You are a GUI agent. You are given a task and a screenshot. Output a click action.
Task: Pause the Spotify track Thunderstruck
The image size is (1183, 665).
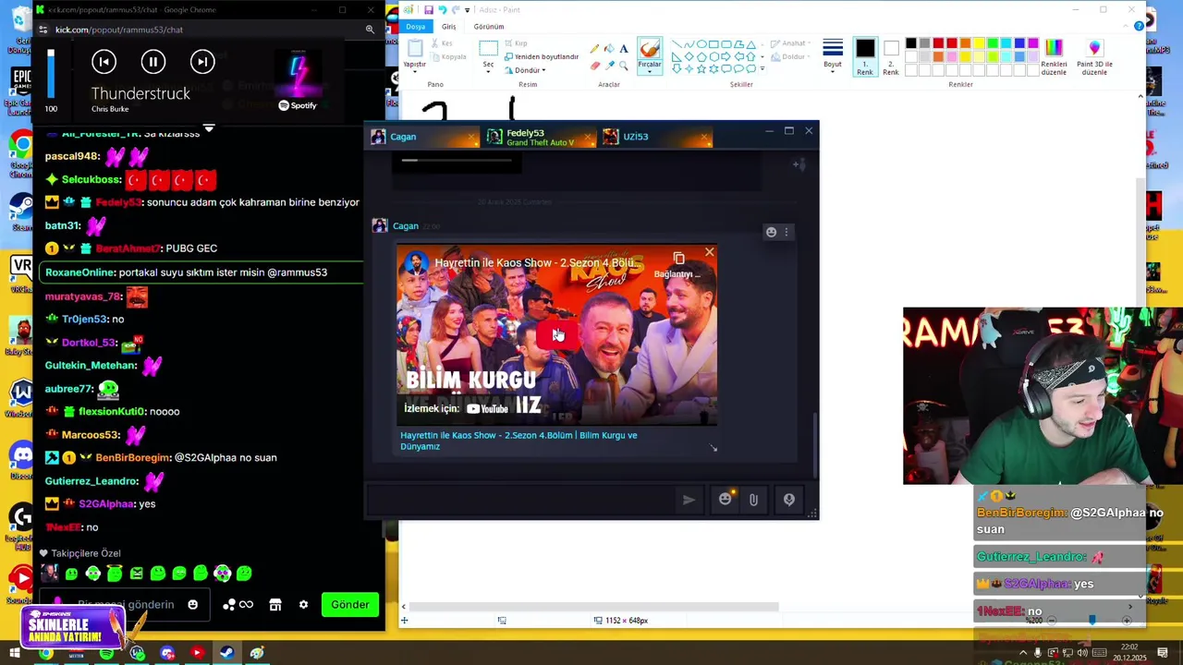[x=153, y=62]
